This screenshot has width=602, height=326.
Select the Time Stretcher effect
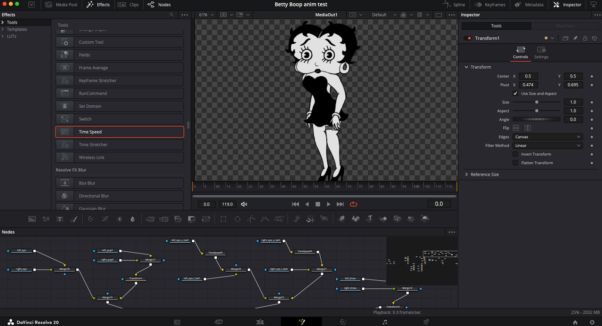120,145
